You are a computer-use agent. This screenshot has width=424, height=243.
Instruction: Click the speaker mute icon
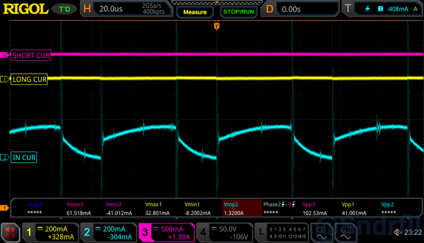coord(398,232)
